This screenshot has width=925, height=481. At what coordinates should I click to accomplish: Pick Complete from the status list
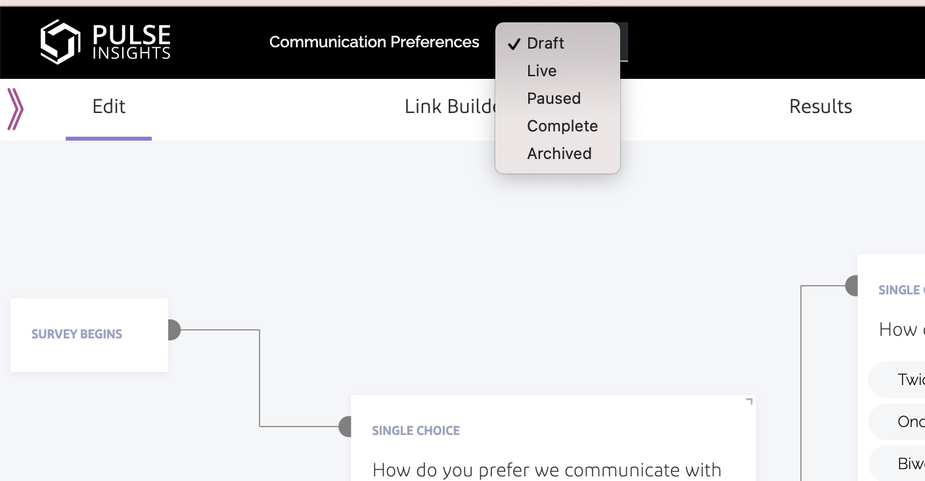click(562, 126)
